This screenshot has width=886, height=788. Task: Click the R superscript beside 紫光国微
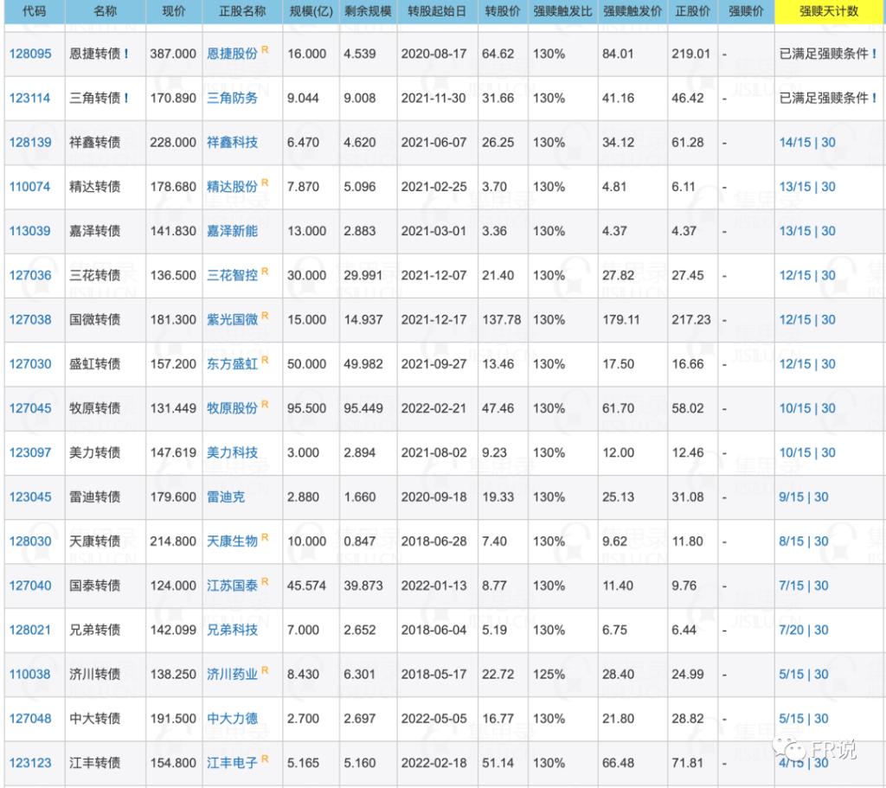[265, 316]
